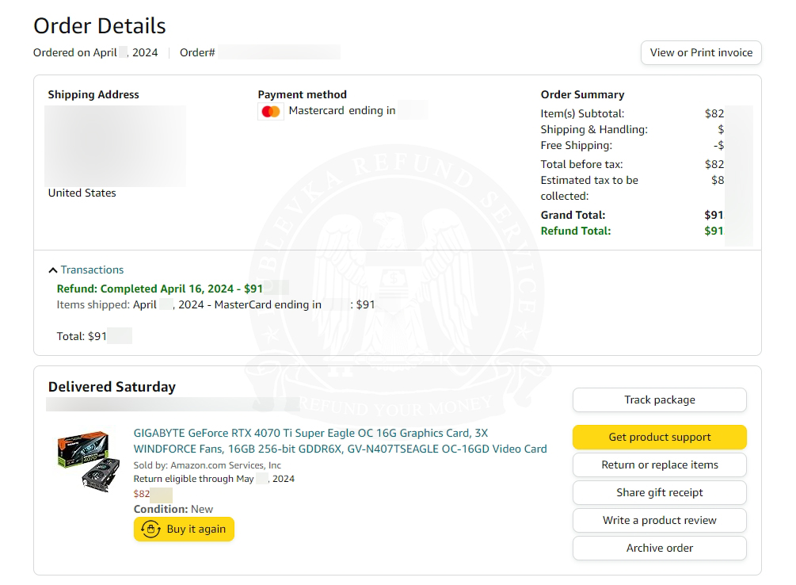Click Get product support button
The width and height of the screenshot is (796, 585).
pos(660,437)
